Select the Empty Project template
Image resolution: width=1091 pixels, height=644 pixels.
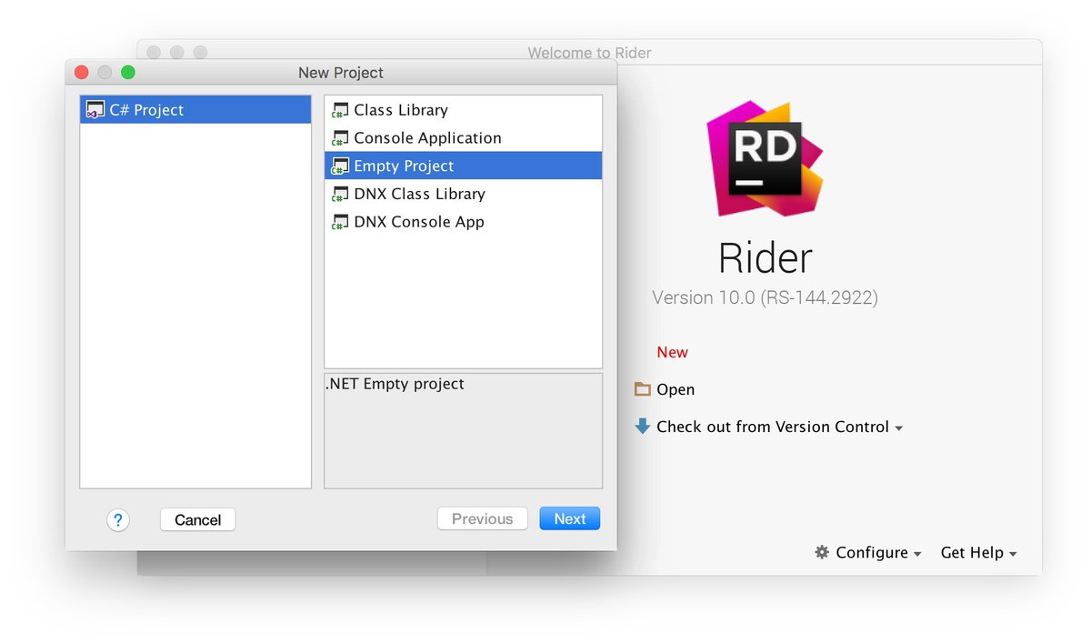coord(463,166)
